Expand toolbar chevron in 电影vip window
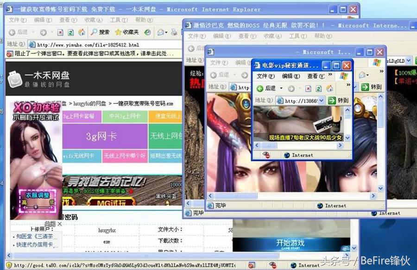Image resolution: width=417 pixels, height=270 pixels. [x=348, y=85]
